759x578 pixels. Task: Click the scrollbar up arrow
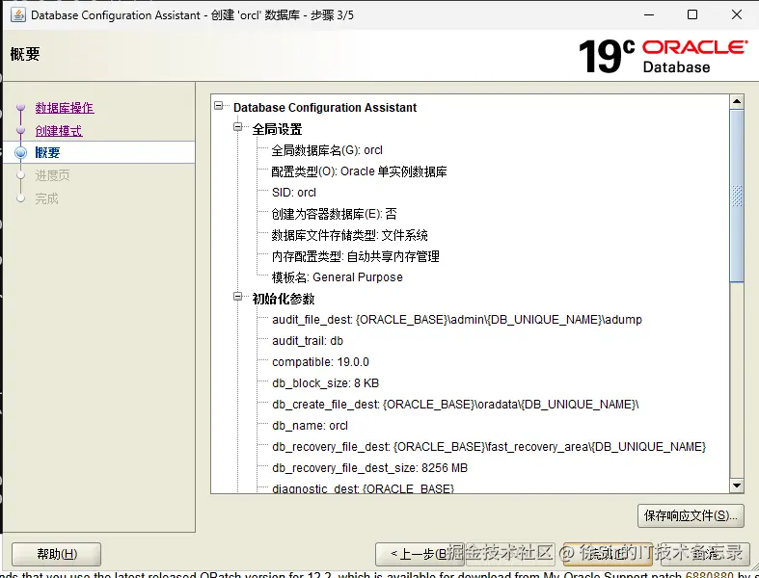point(737,101)
